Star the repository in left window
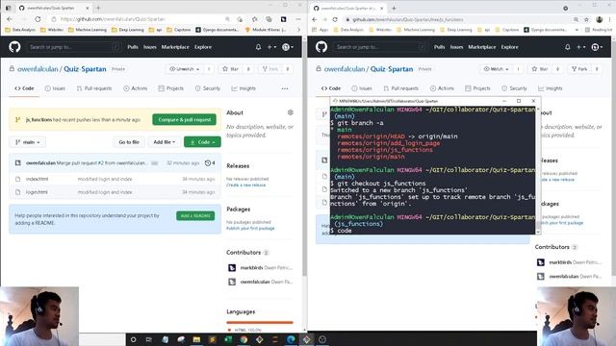Image resolution: width=616 pixels, height=346 pixels. (x=231, y=69)
